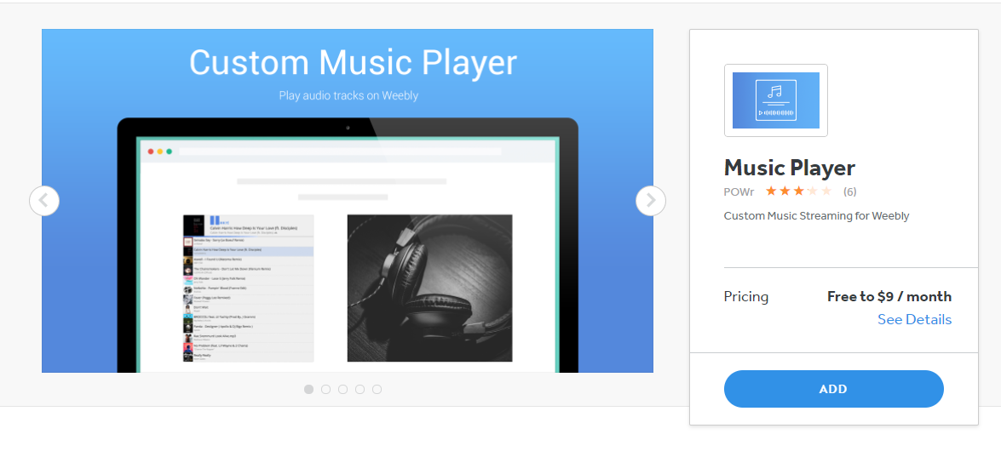Open the Music Player app icon

(x=775, y=100)
